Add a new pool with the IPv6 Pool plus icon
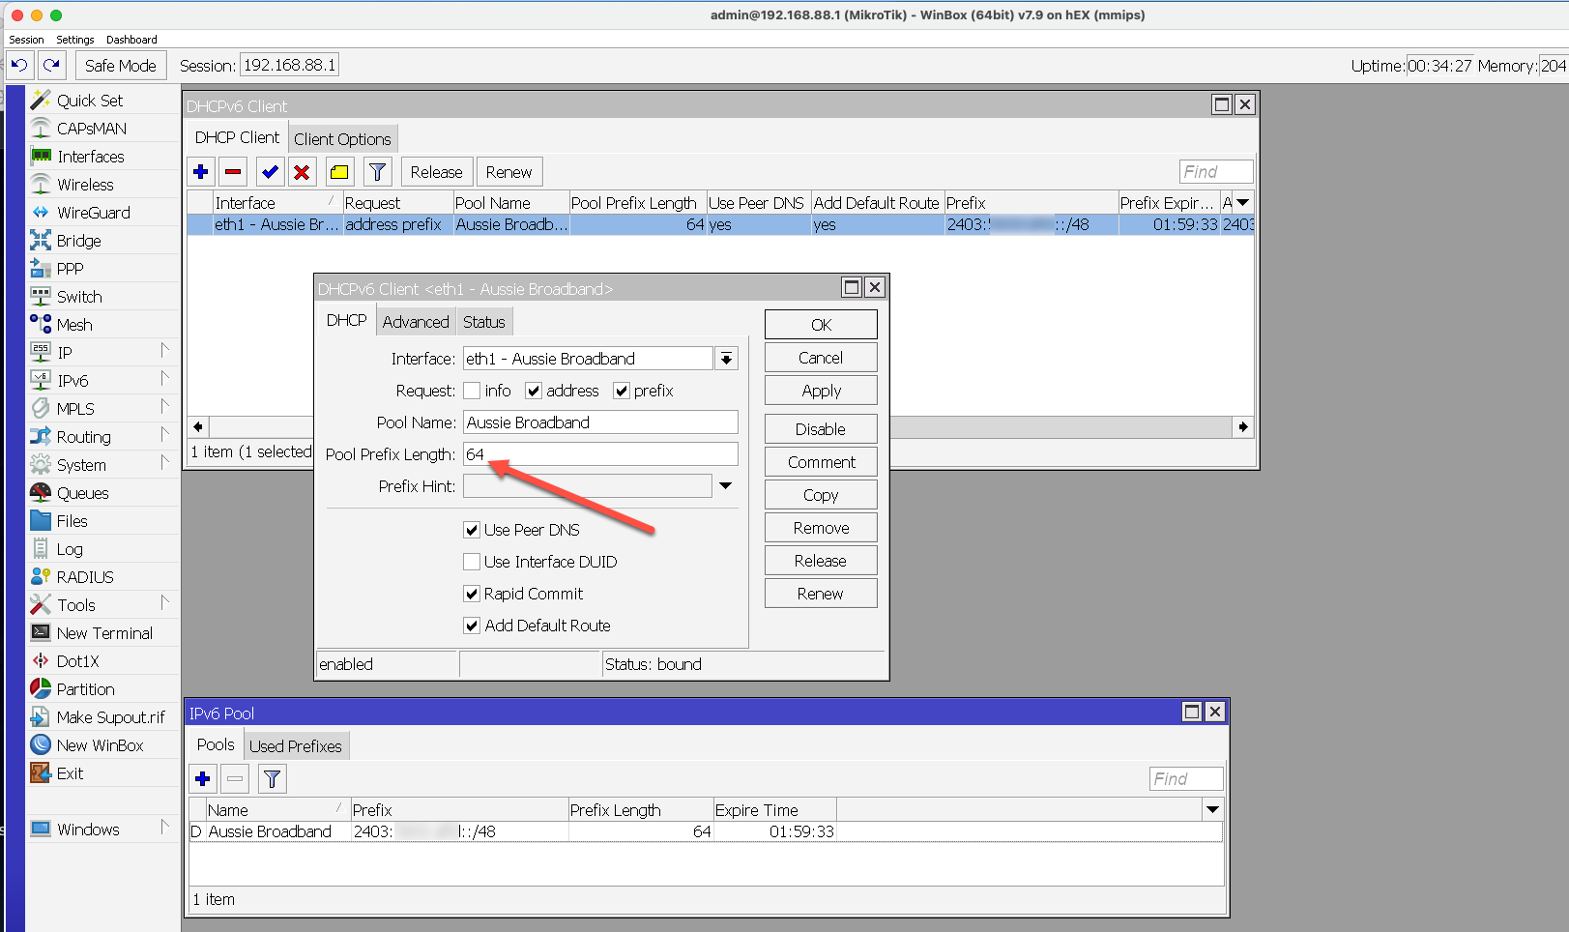The width and height of the screenshot is (1569, 932). pyautogui.click(x=202, y=778)
